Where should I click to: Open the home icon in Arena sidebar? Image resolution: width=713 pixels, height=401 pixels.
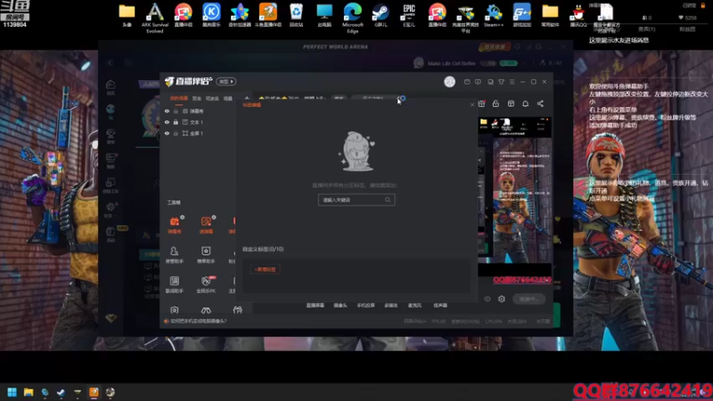tap(111, 86)
